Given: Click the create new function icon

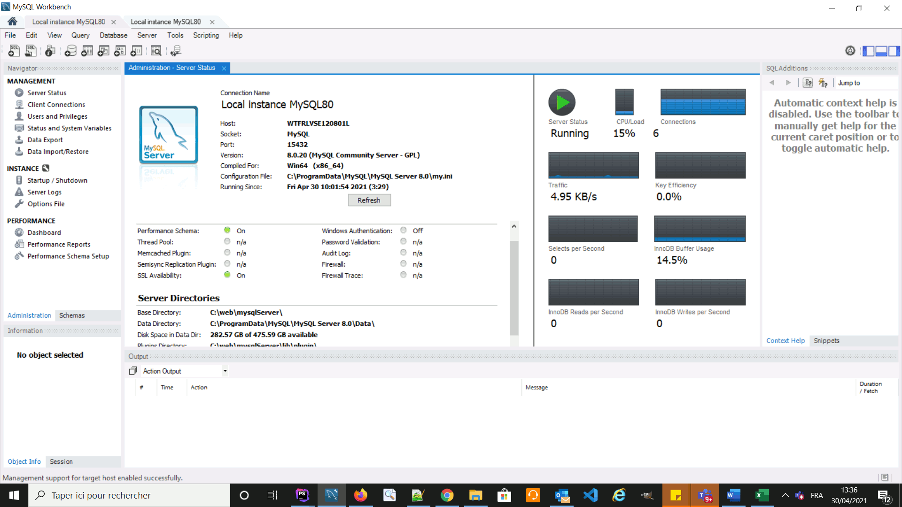Looking at the screenshot, I should pos(136,51).
